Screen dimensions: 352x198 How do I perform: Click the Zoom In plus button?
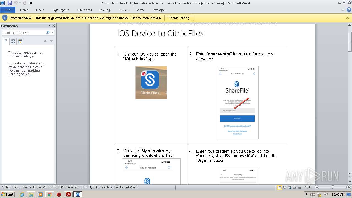coord(349,187)
